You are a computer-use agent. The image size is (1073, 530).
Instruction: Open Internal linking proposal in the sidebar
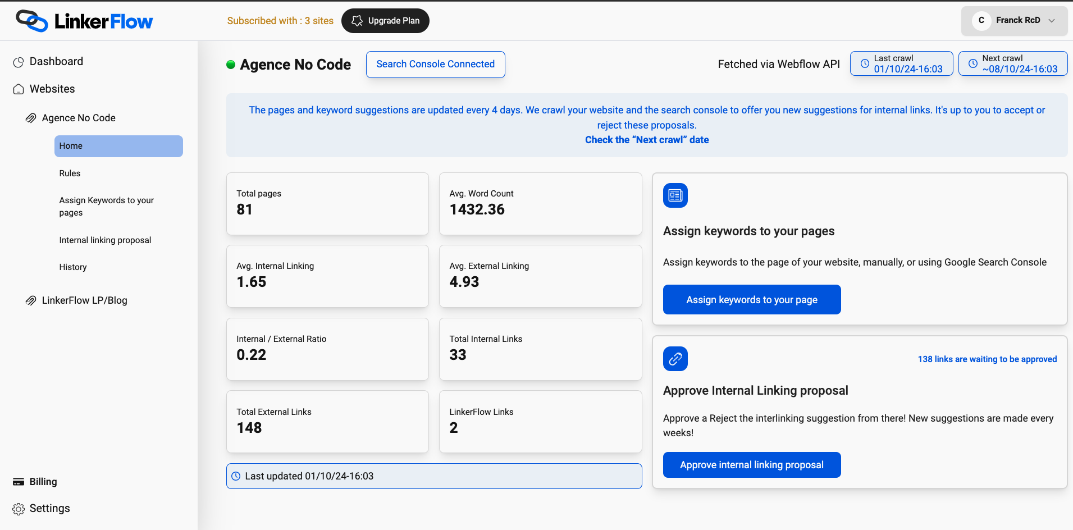105,240
